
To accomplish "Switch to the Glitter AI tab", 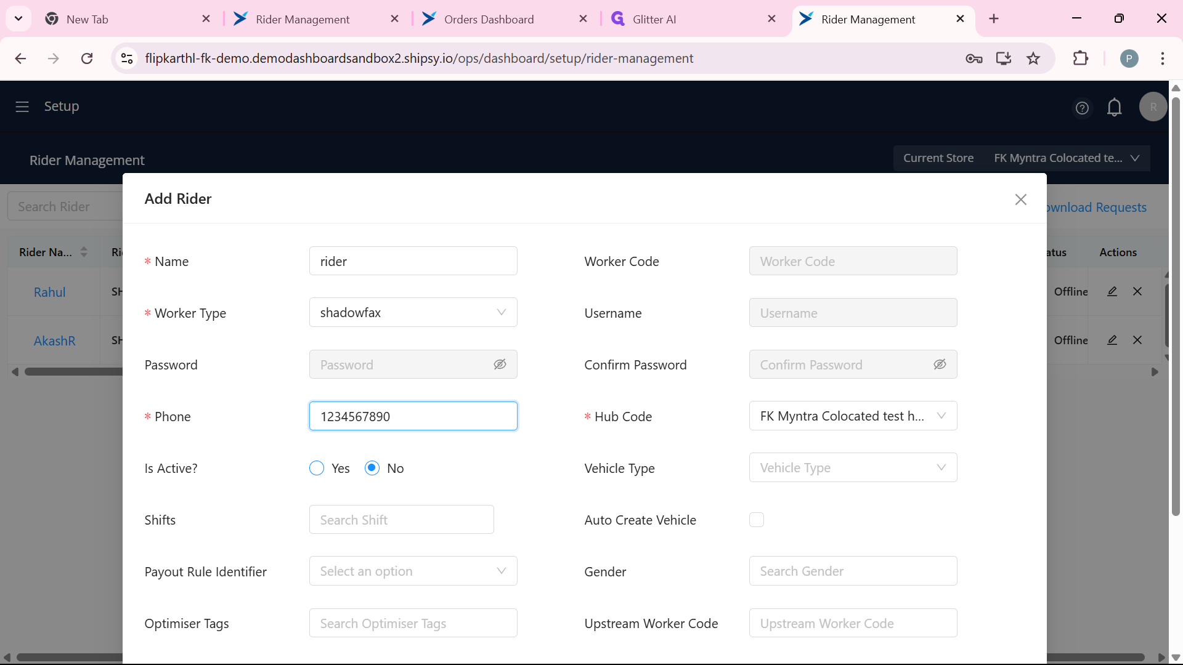I will pos(654,19).
